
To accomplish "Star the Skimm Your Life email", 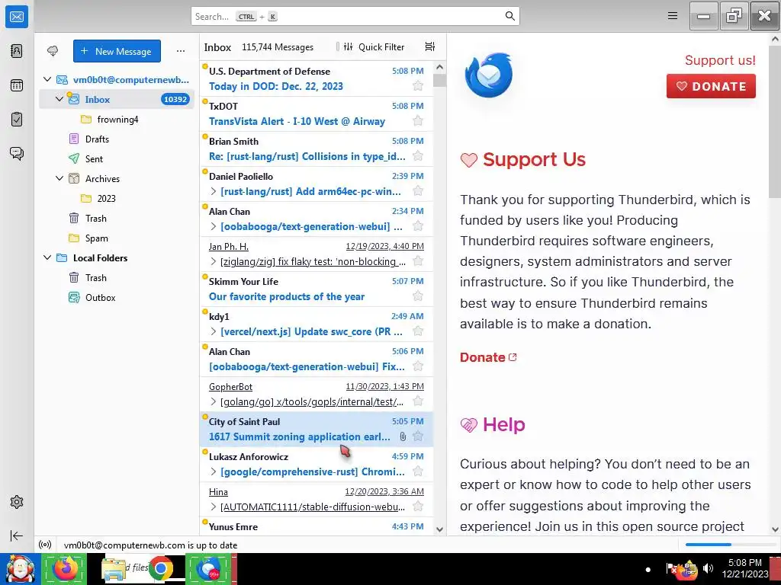I will click(418, 296).
